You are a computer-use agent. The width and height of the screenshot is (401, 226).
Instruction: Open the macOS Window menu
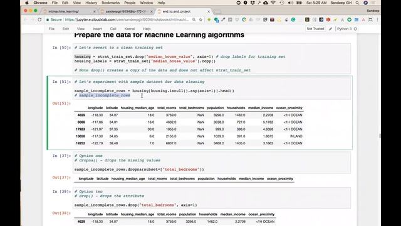146,3
